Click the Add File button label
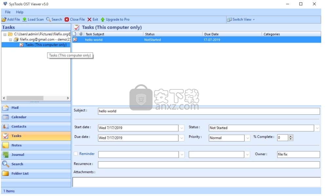Image resolution: width=330 pixels, height=196 pixels. [x=14, y=20]
